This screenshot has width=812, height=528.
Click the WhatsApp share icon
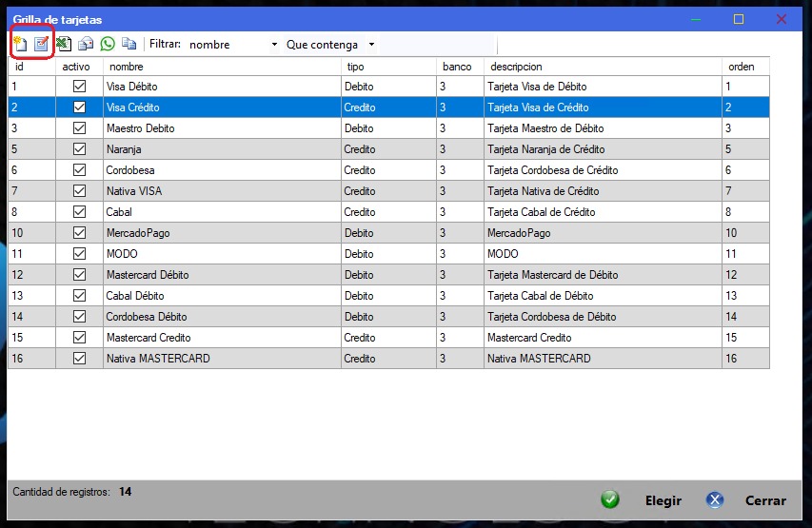pyautogui.click(x=108, y=44)
